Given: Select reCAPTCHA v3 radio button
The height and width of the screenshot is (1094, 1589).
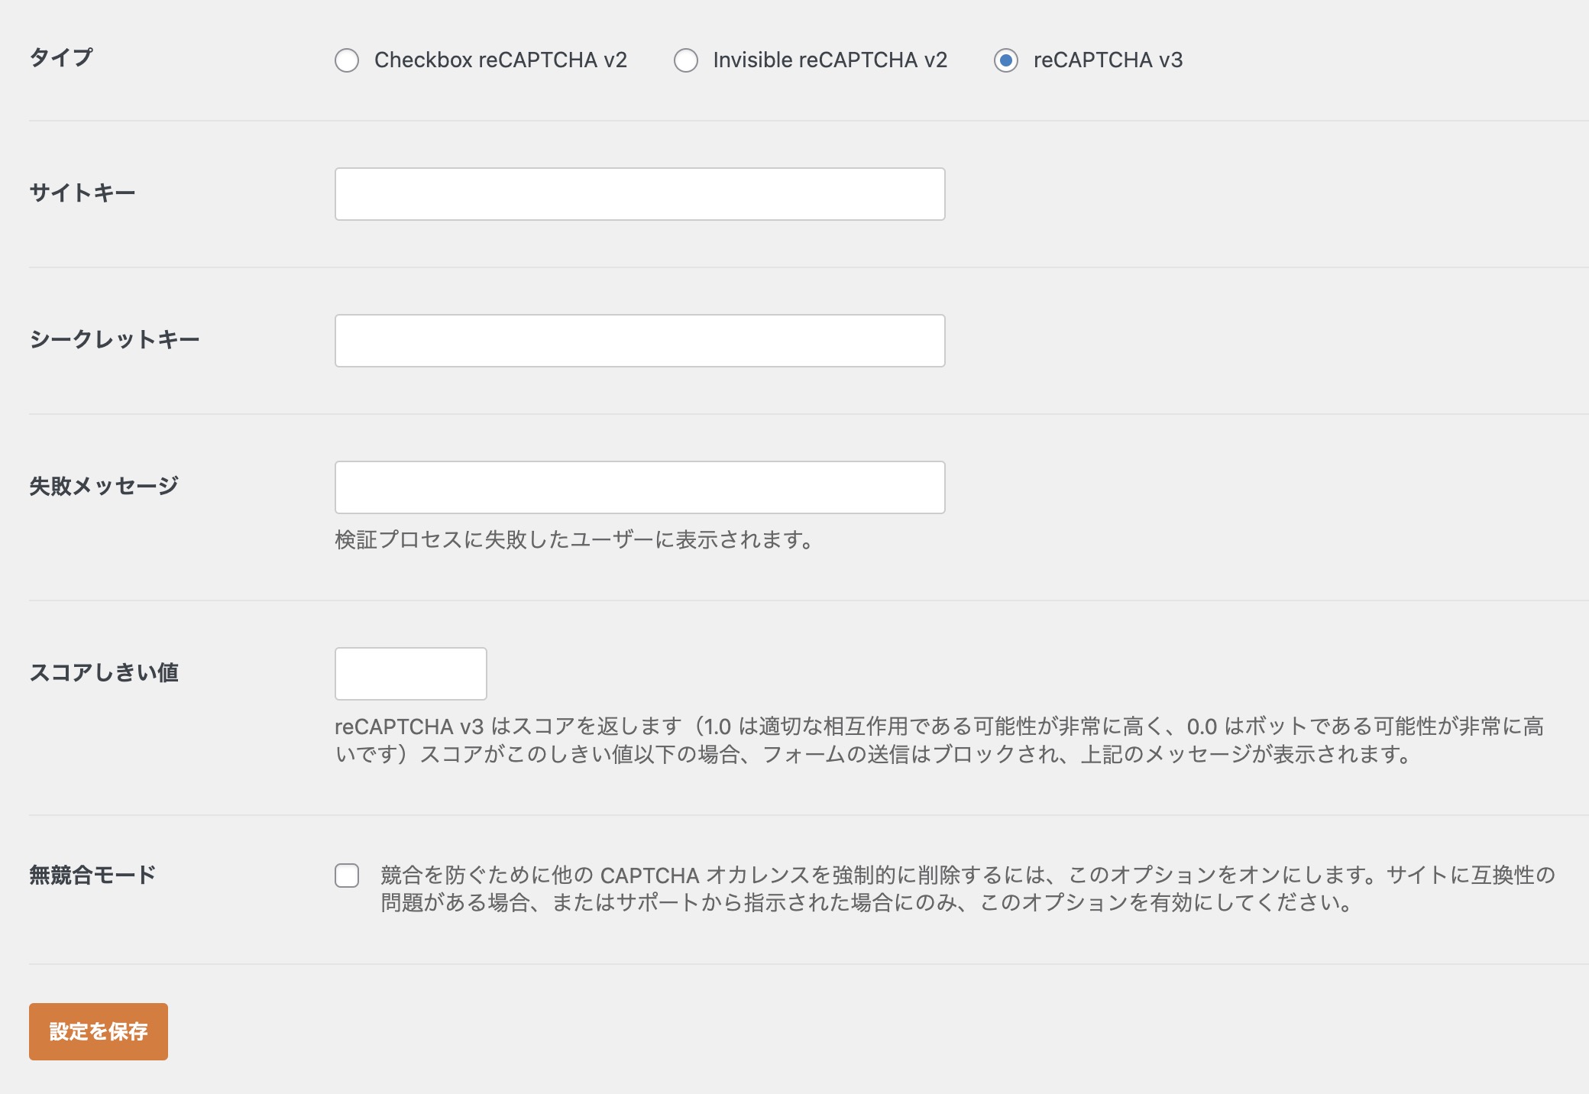Looking at the screenshot, I should tap(1006, 60).
